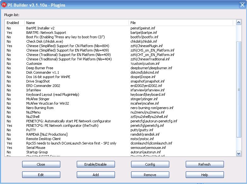This screenshot has width=247, height=184.
Task: Click the PE Builder title bar icon
Action: [x=4, y=5]
